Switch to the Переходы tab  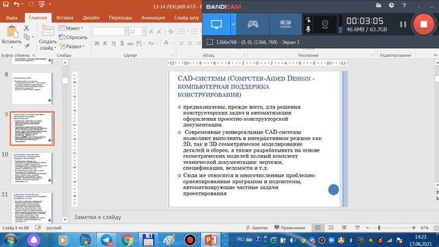pyautogui.click(x=120, y=18)
